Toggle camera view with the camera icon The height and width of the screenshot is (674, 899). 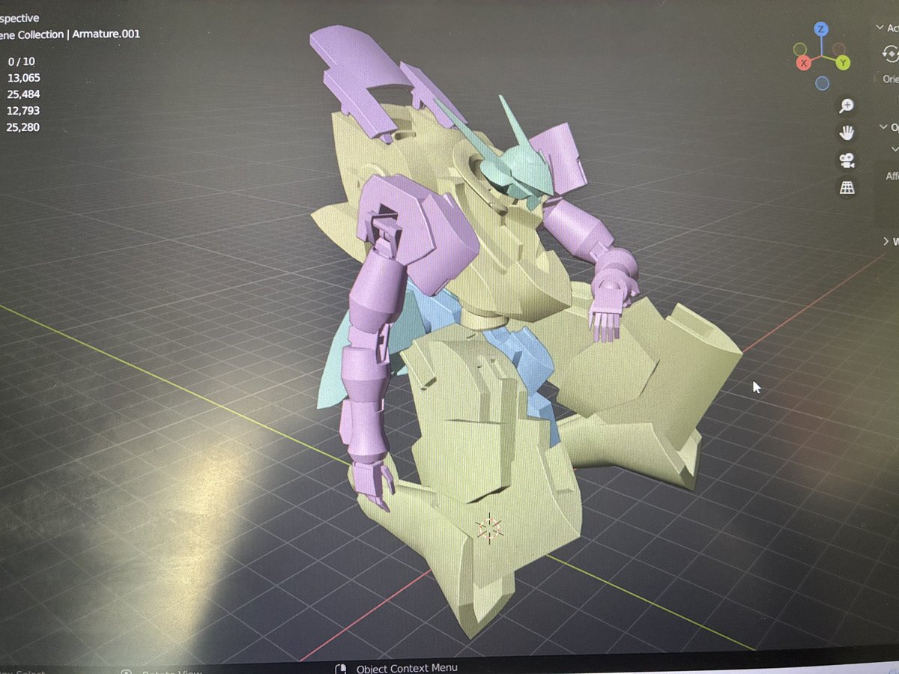pyautogui.click(x=847, y=160)
